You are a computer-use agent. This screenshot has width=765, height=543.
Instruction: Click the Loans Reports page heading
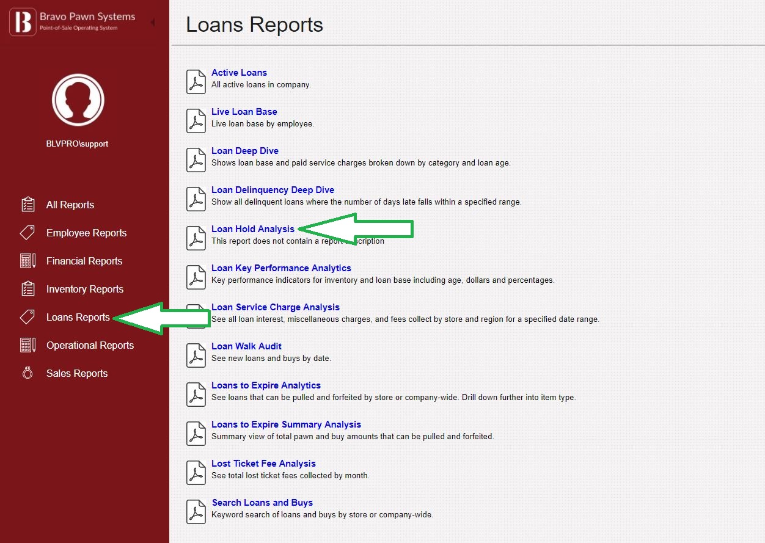pyautogui.click(x=254, y=25)
